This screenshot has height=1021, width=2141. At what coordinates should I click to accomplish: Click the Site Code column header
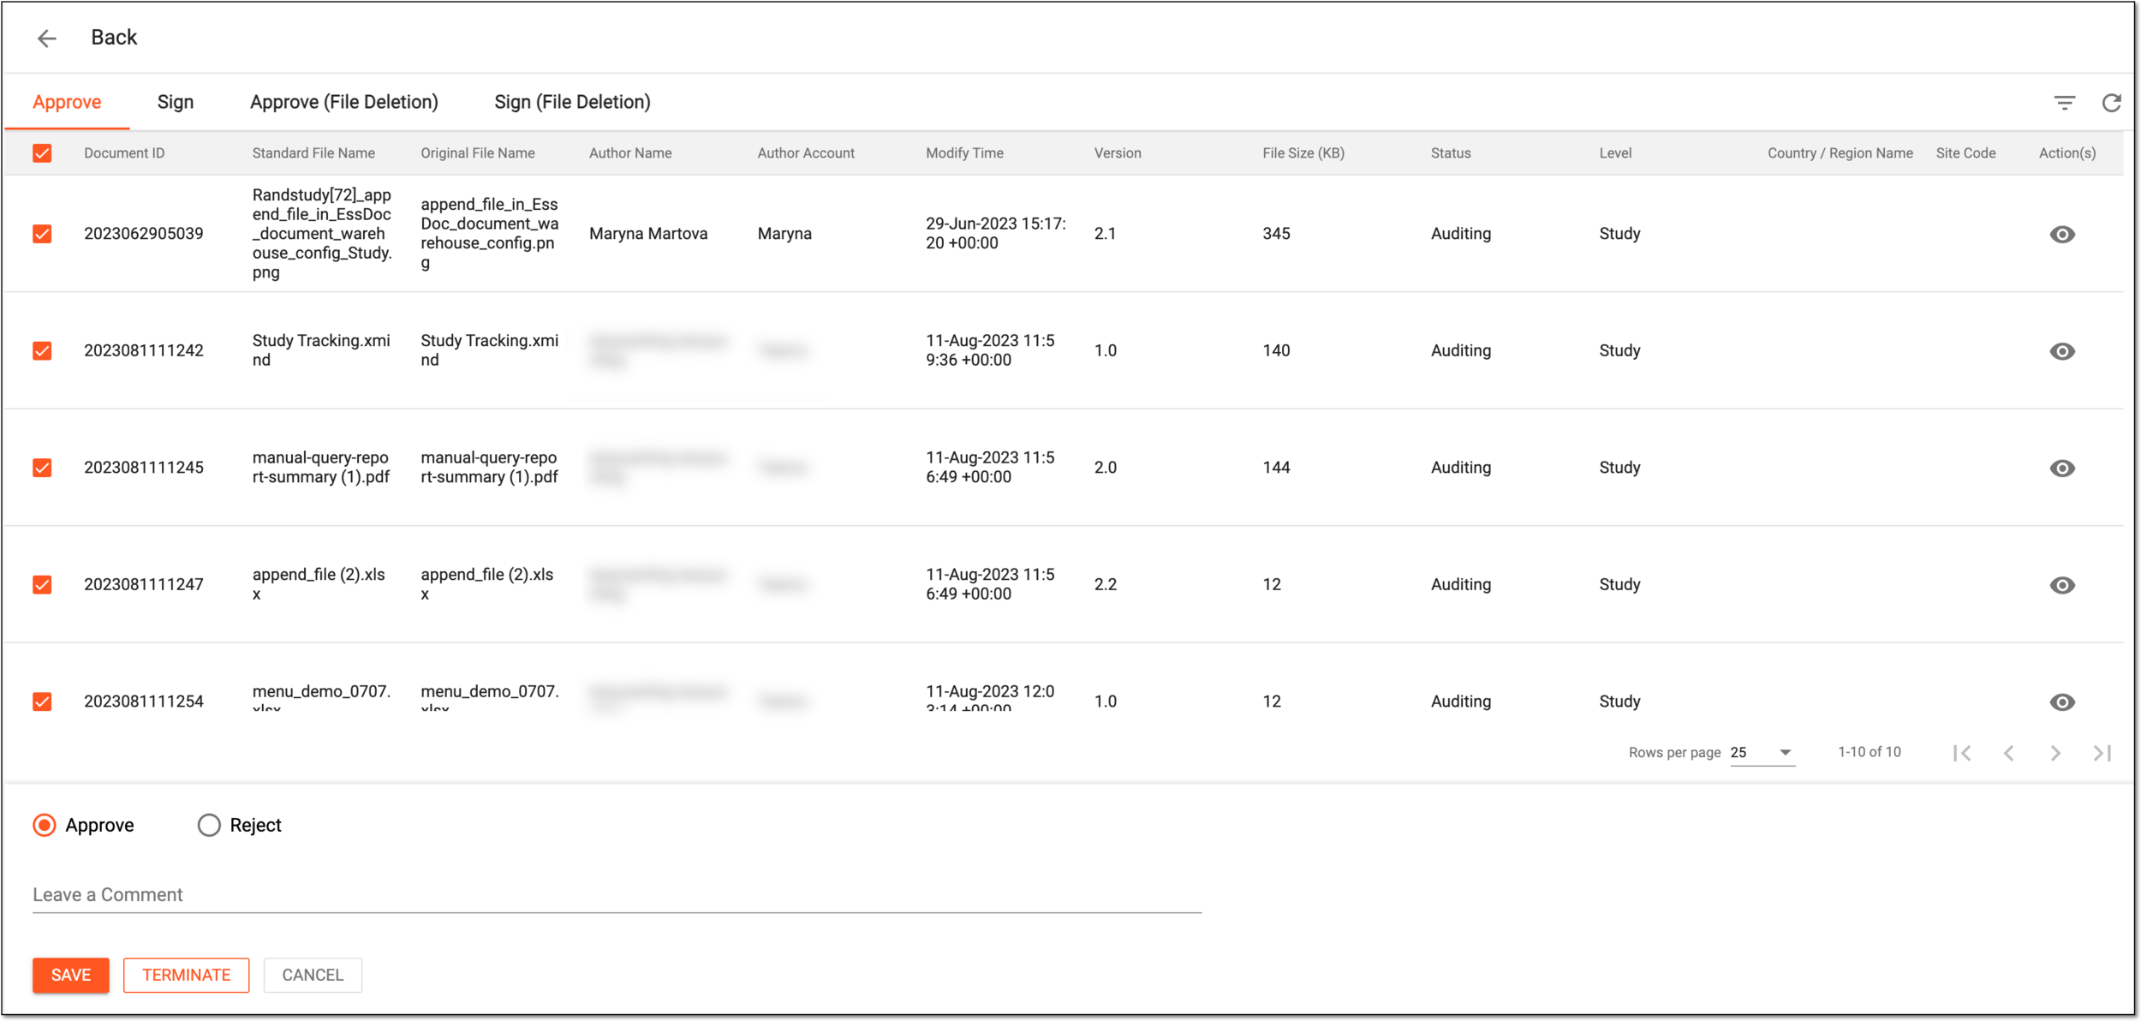(1965, 153)
